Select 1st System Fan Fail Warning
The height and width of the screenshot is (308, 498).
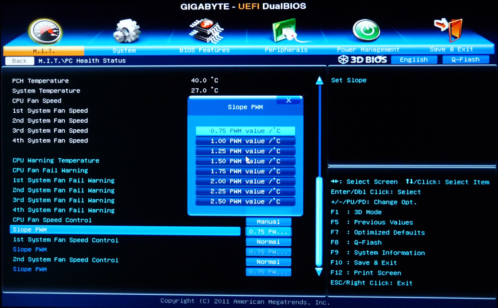coord(63,180)
